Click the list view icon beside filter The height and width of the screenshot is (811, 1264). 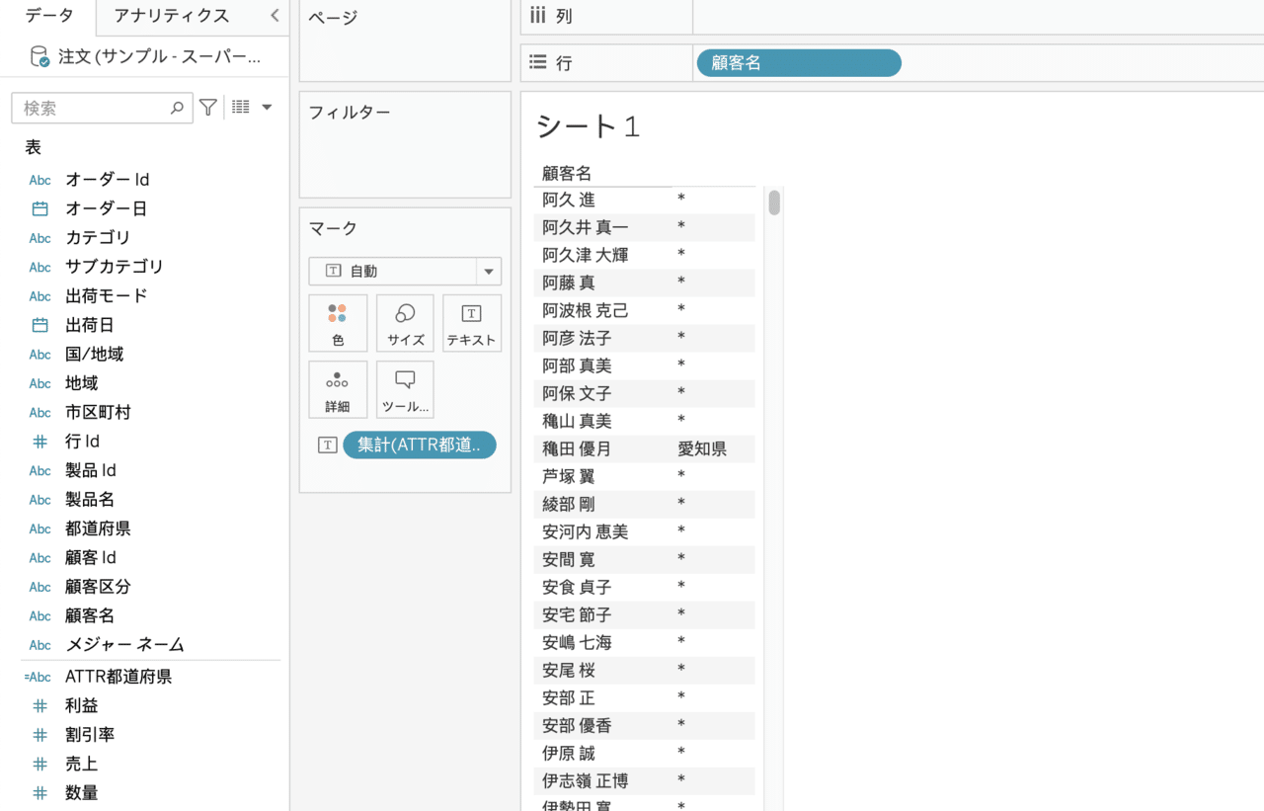click(240, 107)
